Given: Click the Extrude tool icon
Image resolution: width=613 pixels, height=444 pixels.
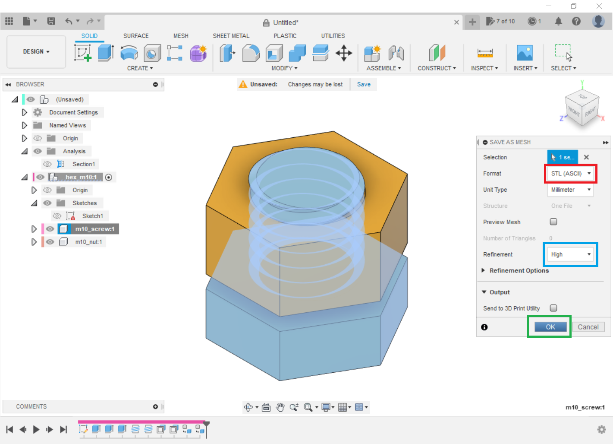Looking at the screenshot, I should point(105,53).
